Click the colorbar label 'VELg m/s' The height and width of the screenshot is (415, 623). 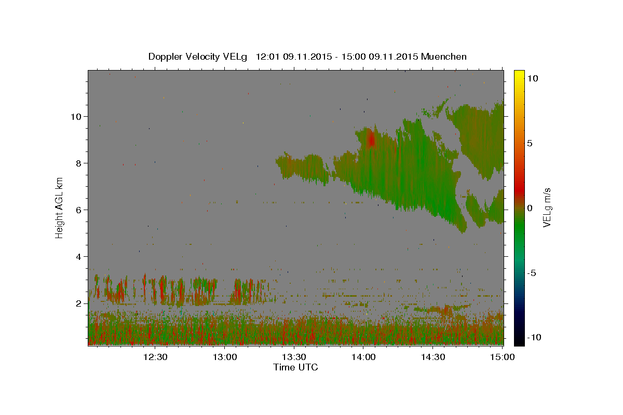pyautogui.click(x=547, y=208)
